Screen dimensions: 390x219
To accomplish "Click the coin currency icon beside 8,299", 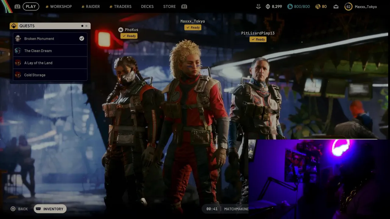I will (268, 6).
